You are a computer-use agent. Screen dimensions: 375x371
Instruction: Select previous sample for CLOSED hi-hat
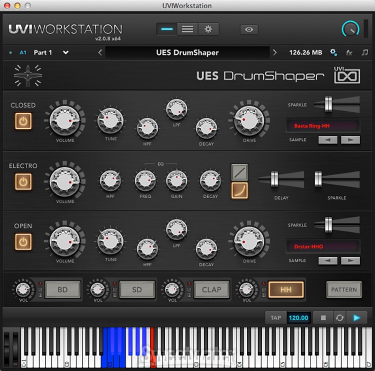click(327, 140)
